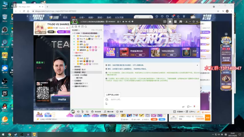Open a new Chrome tab
The image size is (244, 137).
47,7
